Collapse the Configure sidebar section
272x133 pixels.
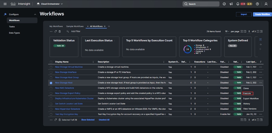coord(35,14)
